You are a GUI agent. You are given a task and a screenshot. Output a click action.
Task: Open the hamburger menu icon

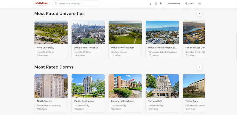[x=199, y=4]
